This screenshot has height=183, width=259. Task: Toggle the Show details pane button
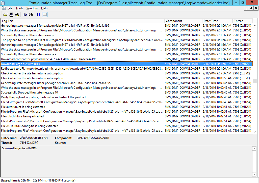[x=45, y=15]
